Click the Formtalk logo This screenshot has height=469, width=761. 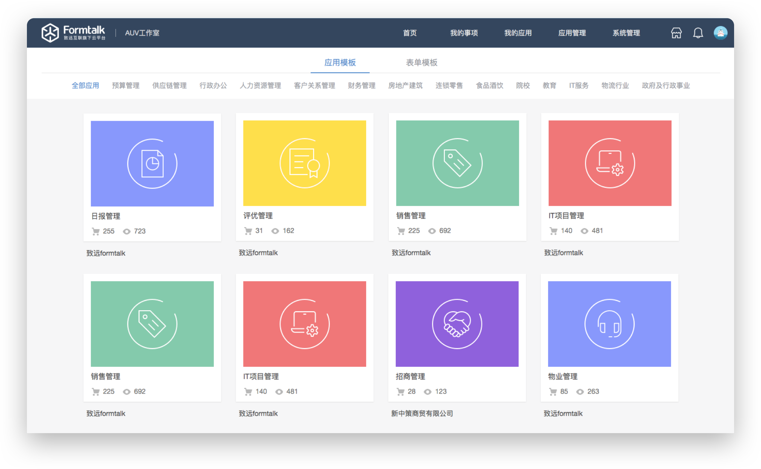73,33
